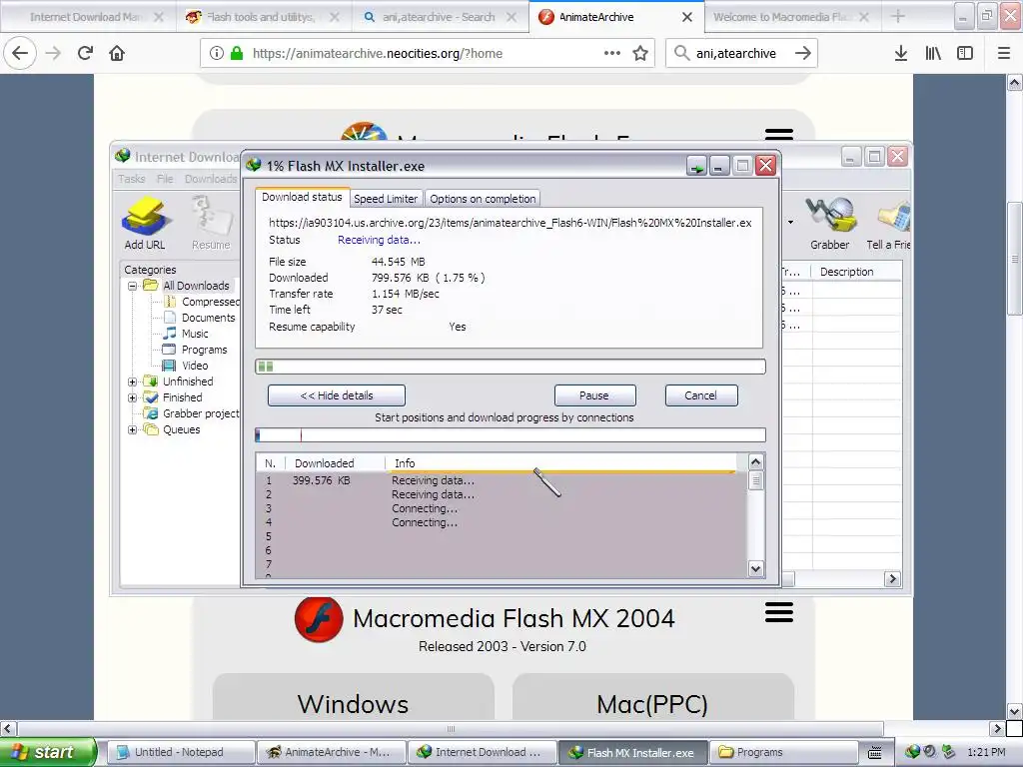Open the Tasks menu in IDM
The height and width of the screenshot is (767, 1023).
pos(131,179)
